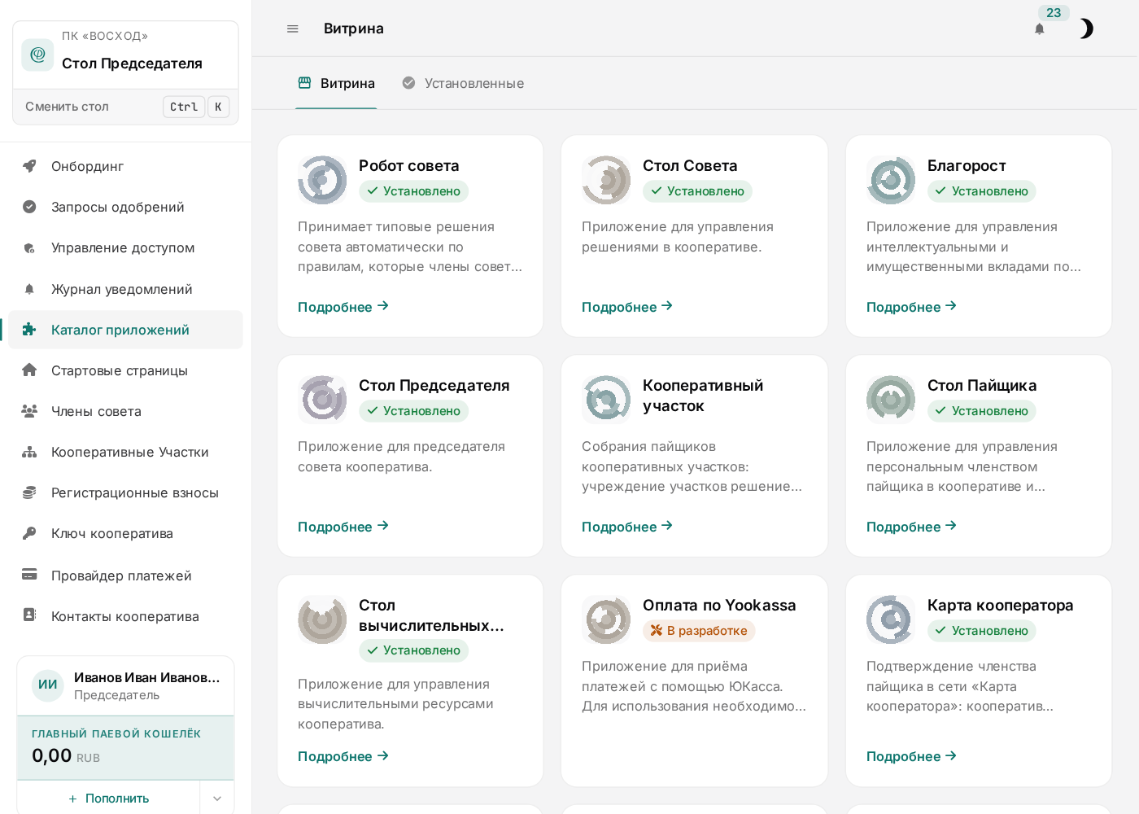Open notifications bell with 23 badge
The width and height of the screenshot is (1139, 814).
[1040, 28]
